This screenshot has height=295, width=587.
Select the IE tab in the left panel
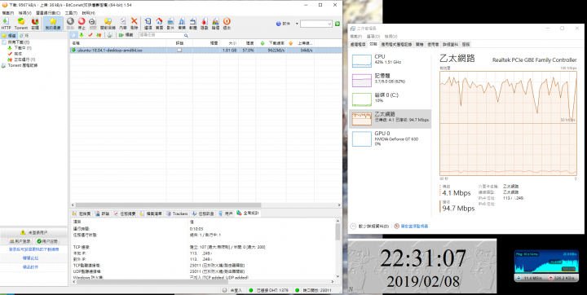coord(24,35)
